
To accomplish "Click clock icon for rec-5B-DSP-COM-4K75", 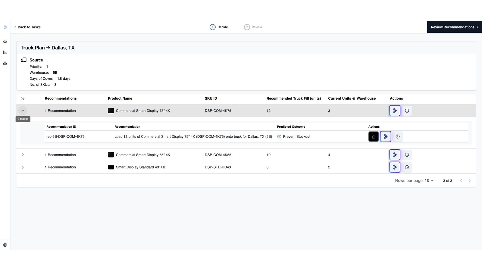I will (398, 136).
